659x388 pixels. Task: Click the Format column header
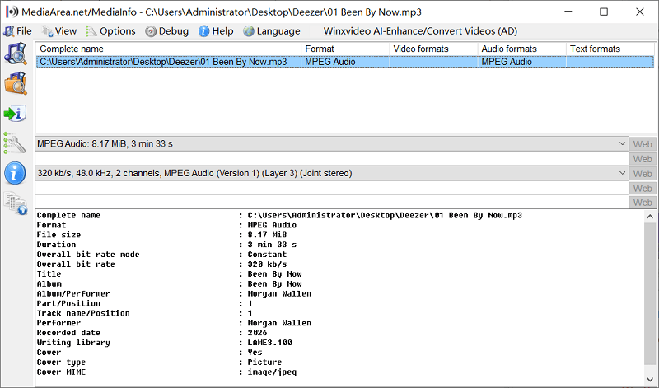(345, 49)
